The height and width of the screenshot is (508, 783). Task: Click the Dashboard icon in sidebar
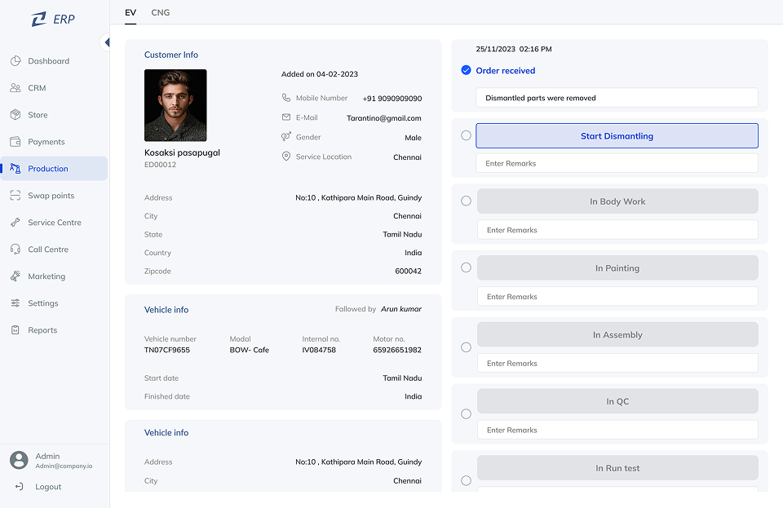(15, 61)
